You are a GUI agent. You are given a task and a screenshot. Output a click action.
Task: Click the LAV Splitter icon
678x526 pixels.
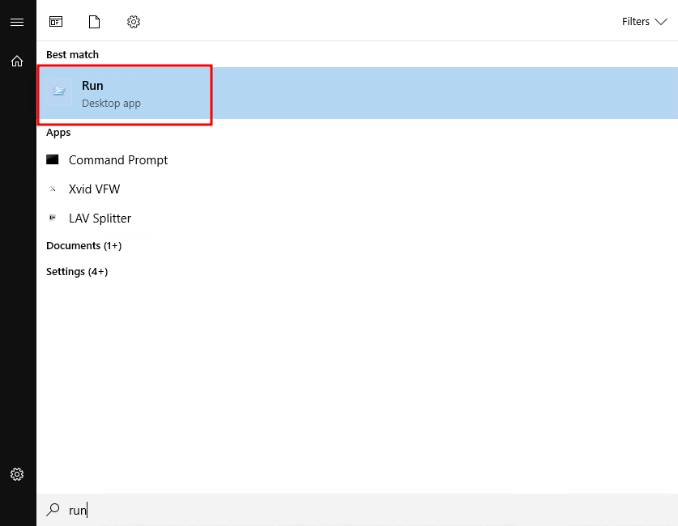(53, 217)
